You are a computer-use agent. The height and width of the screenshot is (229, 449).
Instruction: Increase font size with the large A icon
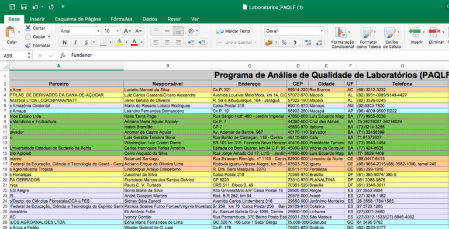pos(127,31)
